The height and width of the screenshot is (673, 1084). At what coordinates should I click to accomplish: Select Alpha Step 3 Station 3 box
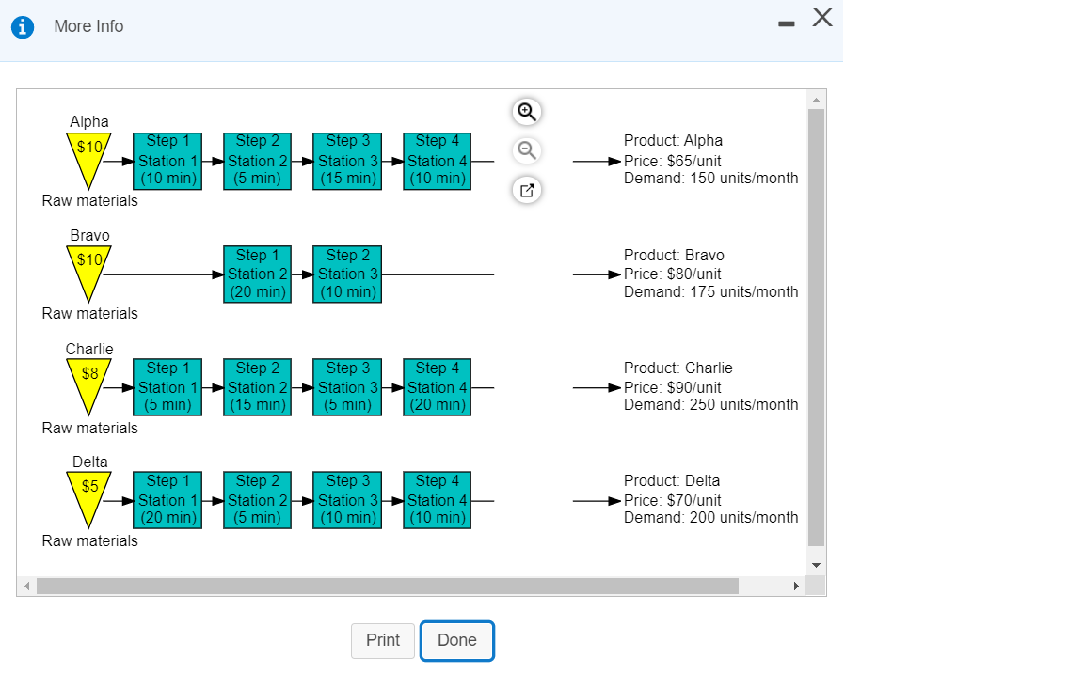tap(347, 161)
